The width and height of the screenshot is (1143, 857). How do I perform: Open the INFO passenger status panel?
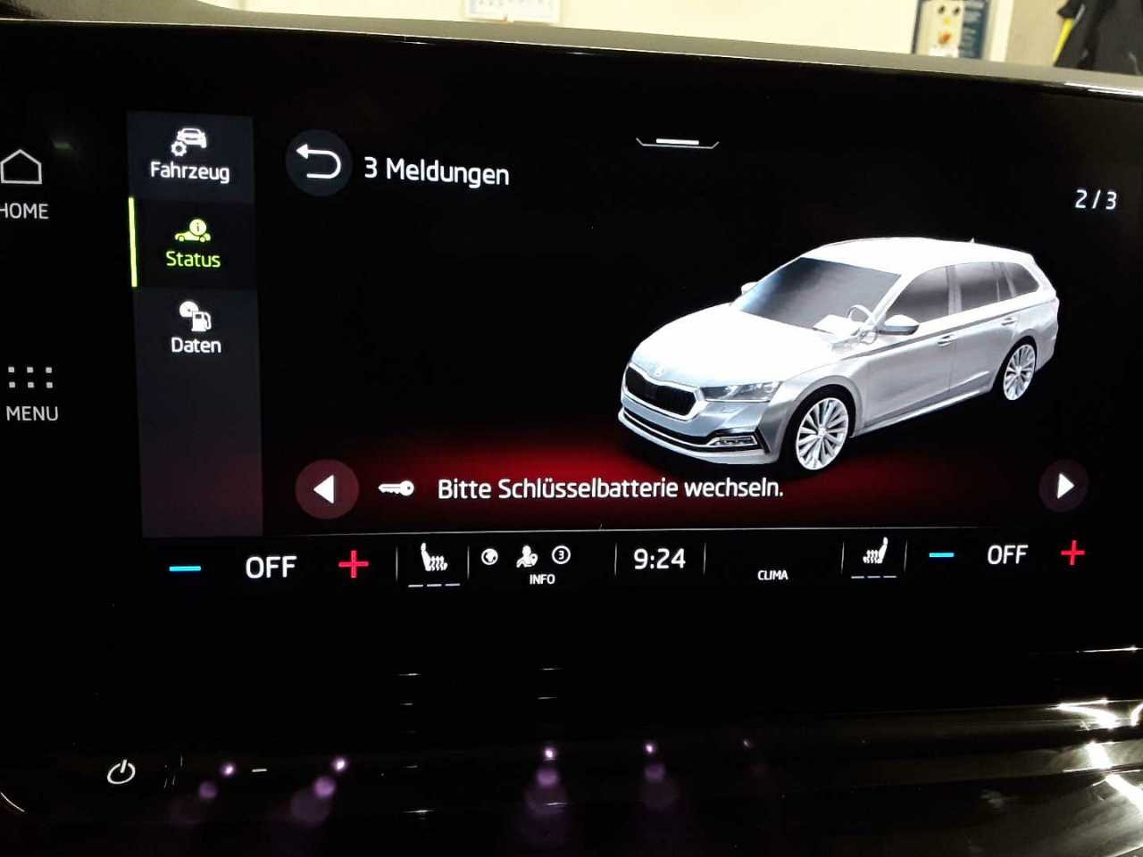541,565
